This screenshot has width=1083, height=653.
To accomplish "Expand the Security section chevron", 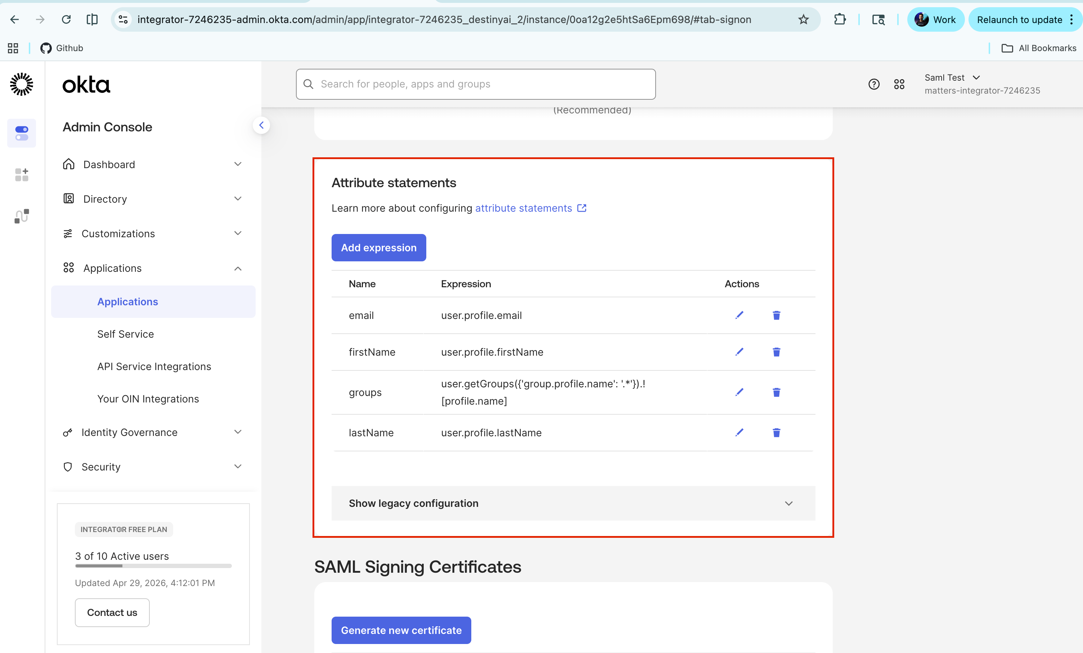I will [x=238, y=466].
